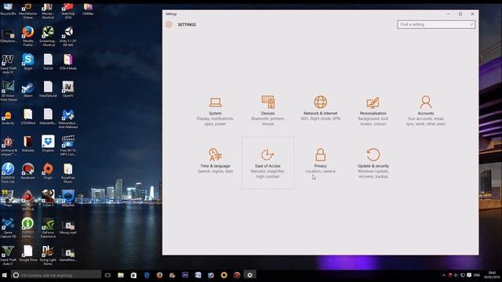Open the Action Center notifications icon
This screenshot has height=282, width=502.
(469, 275)
